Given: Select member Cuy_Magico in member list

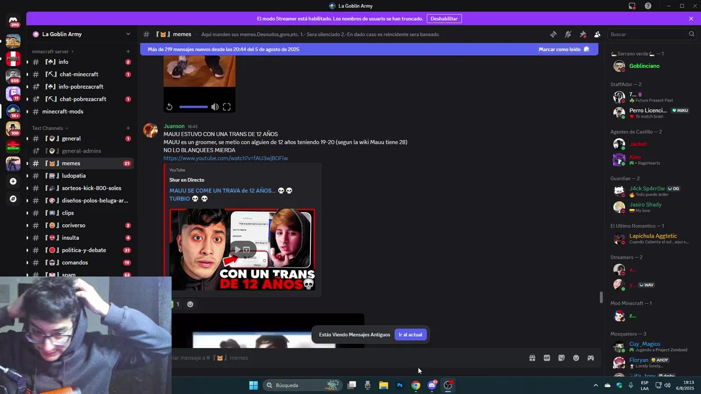Looking at the screenshot, I should [x=651, y=347].
